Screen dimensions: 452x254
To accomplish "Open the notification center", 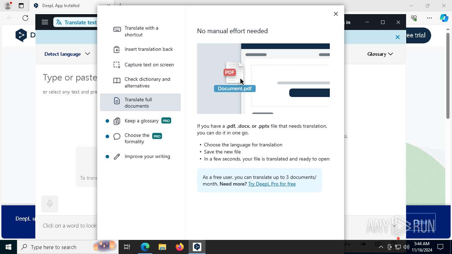I will tap(440, 247).
